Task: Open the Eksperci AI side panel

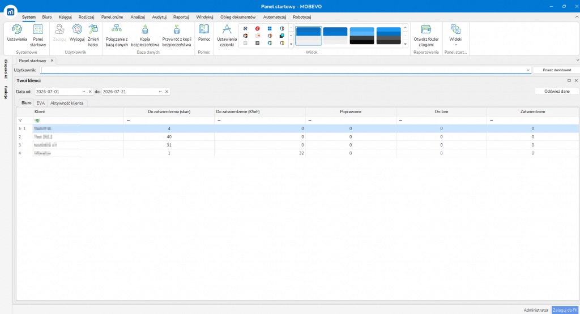Action: 6,69
